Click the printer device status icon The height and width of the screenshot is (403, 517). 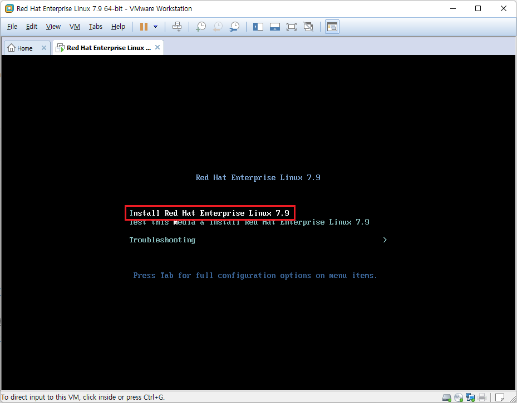482,397
